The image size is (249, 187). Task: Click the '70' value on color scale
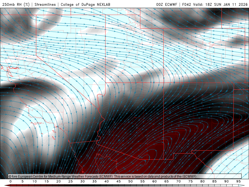[178, 181]
